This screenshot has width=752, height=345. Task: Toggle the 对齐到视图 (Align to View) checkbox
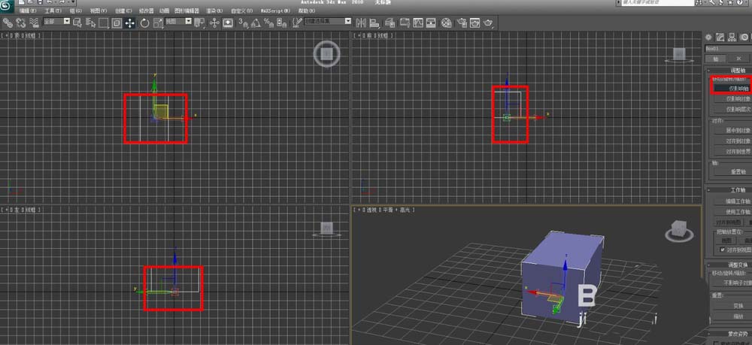(723, 250)
